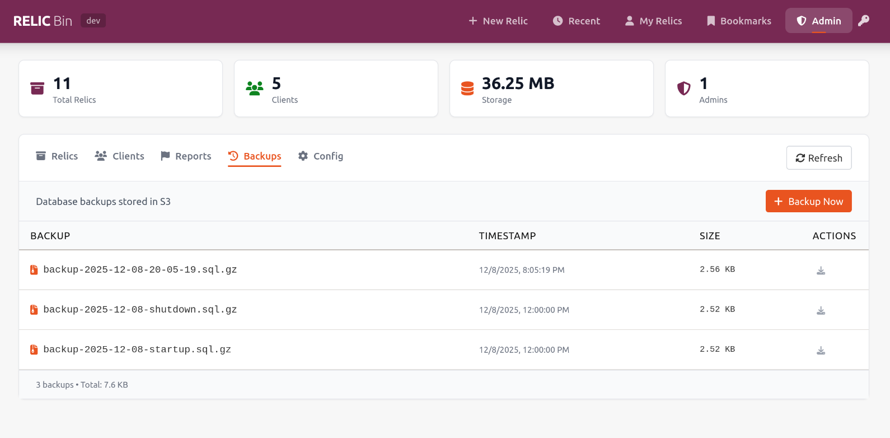Viewport: 890px width, 438px height.
Task: Click the 5 Clients count
Action: (277, 83)
